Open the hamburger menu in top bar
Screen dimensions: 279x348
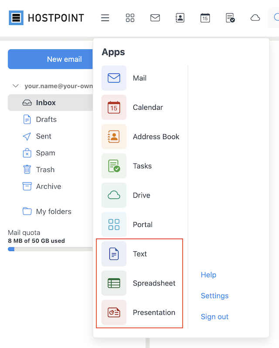[105, 18]
